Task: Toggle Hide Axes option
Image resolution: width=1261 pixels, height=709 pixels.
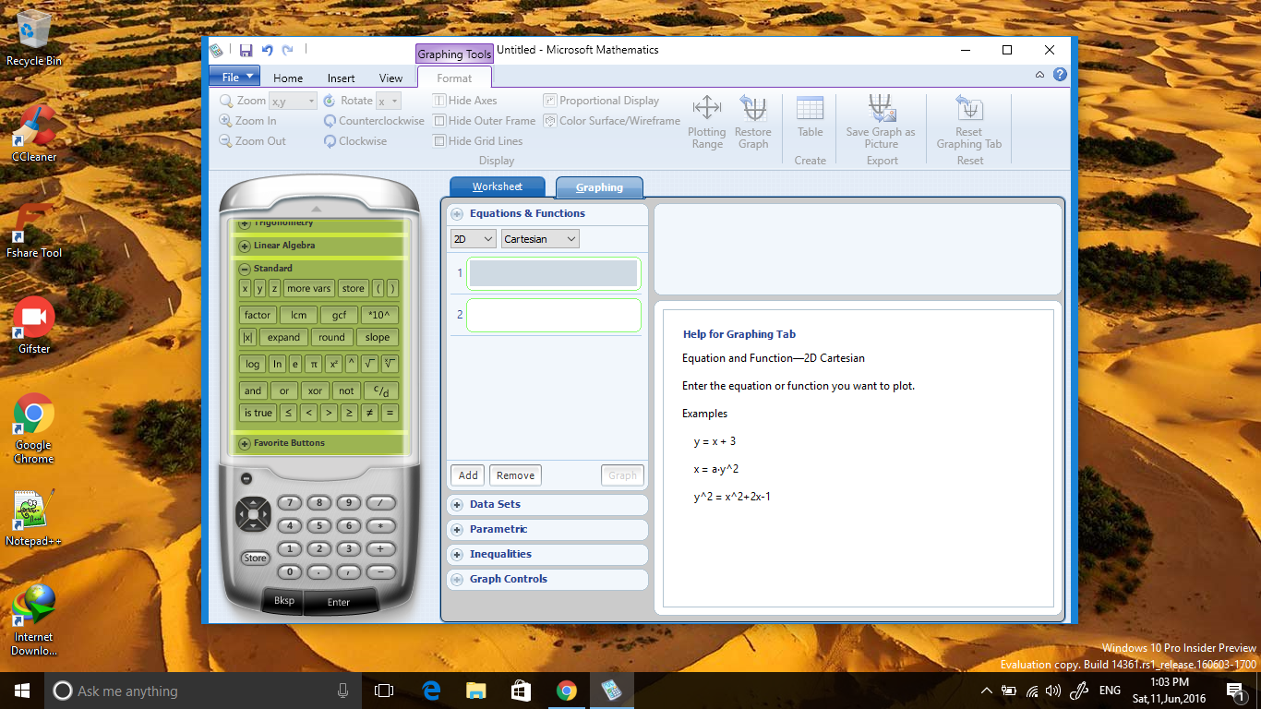Action: coord(465,101)
